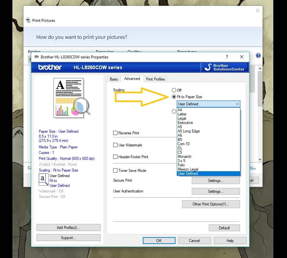Choose DL envelope size in list
287x258 pixels.
tap(208, 148)
